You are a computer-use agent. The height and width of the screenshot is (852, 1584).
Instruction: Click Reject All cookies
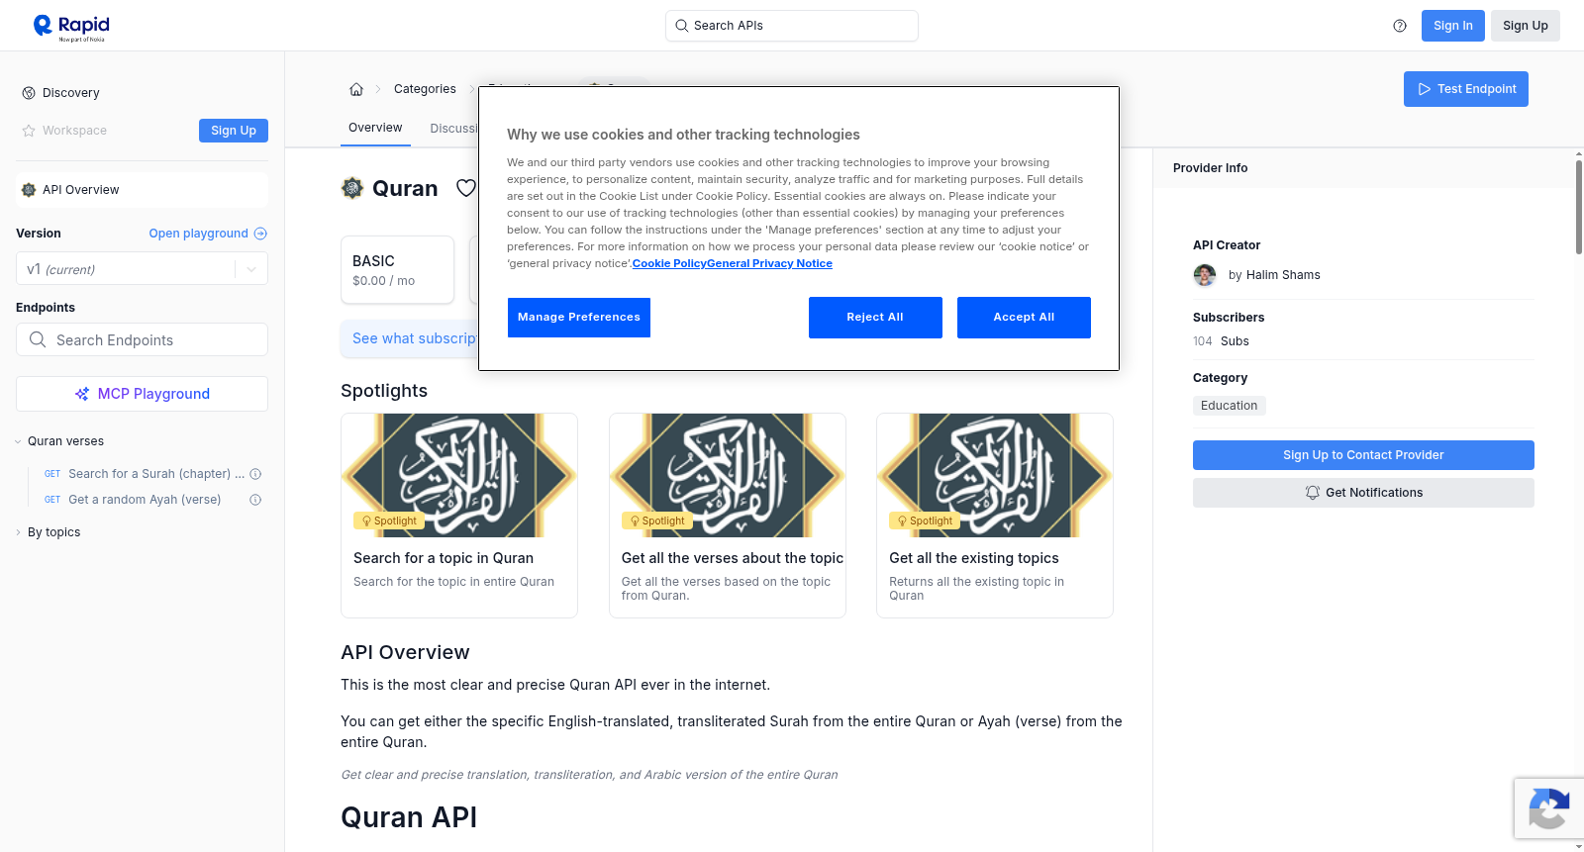coord(875,318)
